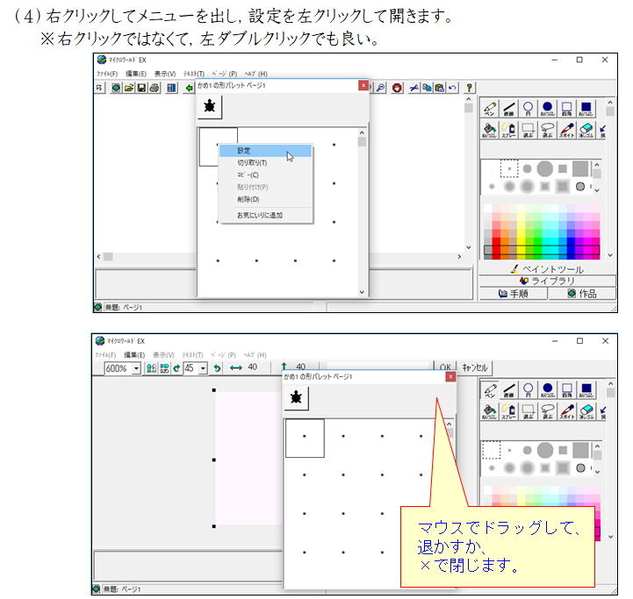Click the turtle shape button in lower palette
This screenshot has height=599, width=633.
297,397
